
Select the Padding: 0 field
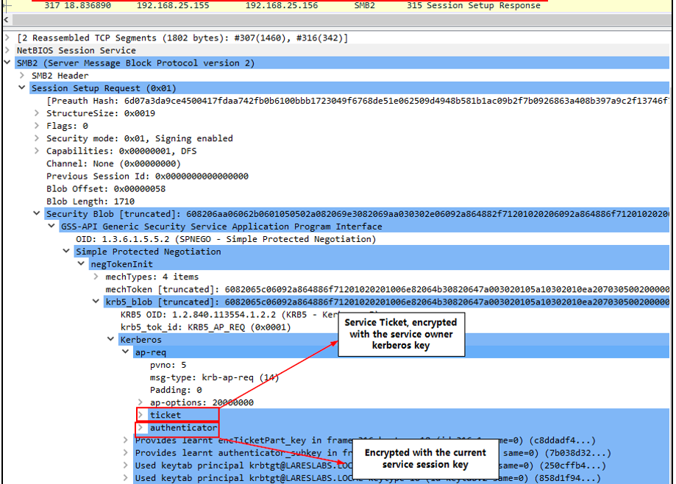pos(176,390)
